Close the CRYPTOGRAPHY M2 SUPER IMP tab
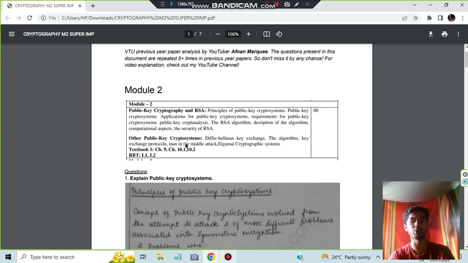468x263 pixels. click(x=80, y=6)
